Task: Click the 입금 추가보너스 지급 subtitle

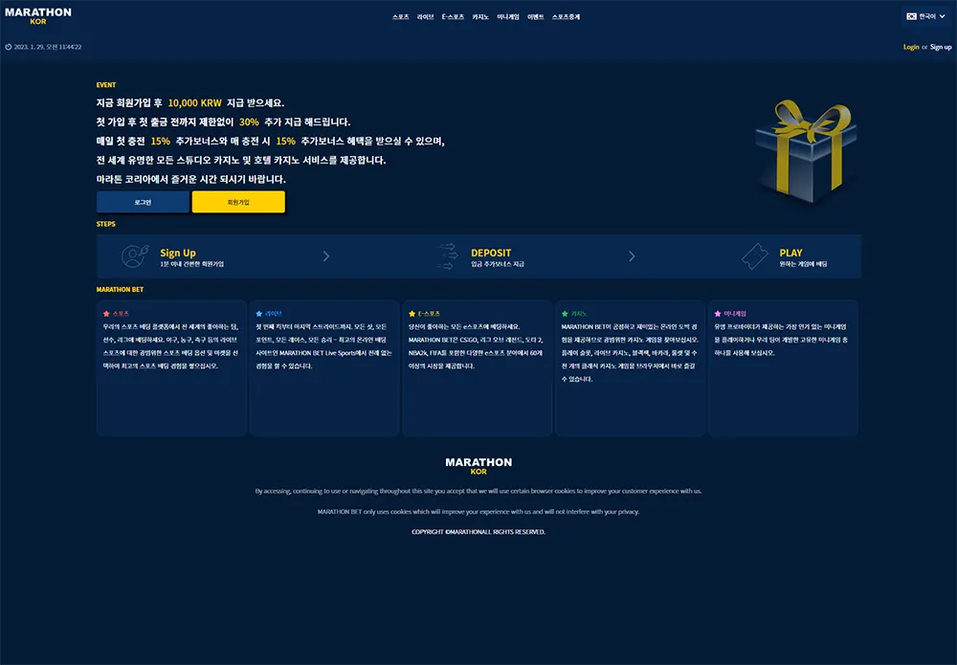Action: pyautogui.click(x=498, y=264)
